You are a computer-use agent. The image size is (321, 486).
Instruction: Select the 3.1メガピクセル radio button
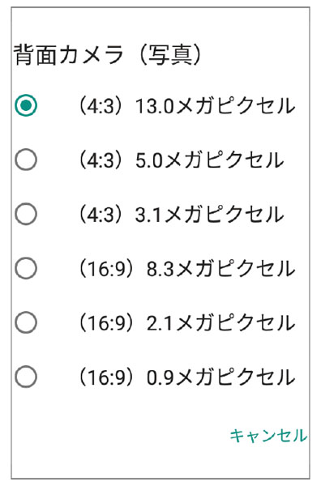[x=26, y=214]
